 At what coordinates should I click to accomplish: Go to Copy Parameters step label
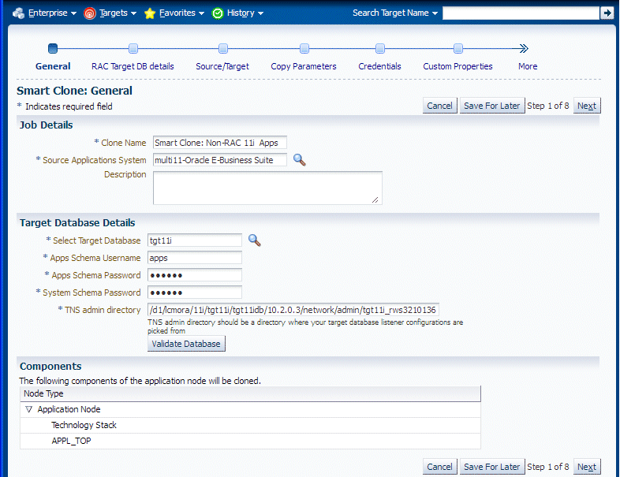pos(304,66)
